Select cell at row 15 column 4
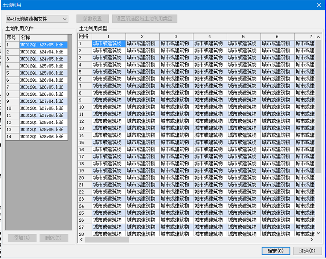Image resolution: width=326 pixels, height=259 pixels. tap(210, 142)
